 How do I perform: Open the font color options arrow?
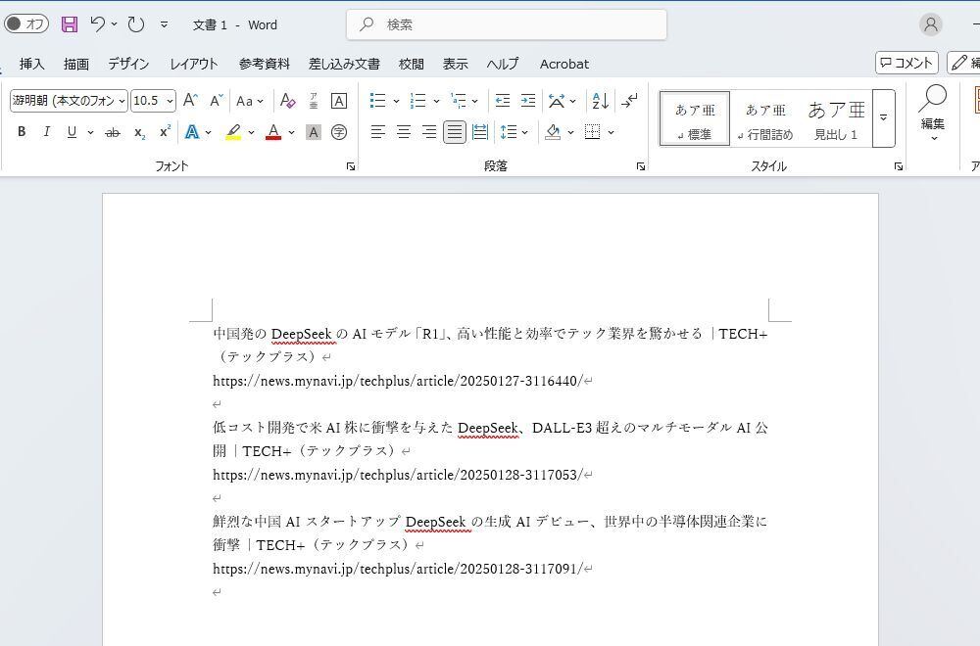click(x=291, y=132)
